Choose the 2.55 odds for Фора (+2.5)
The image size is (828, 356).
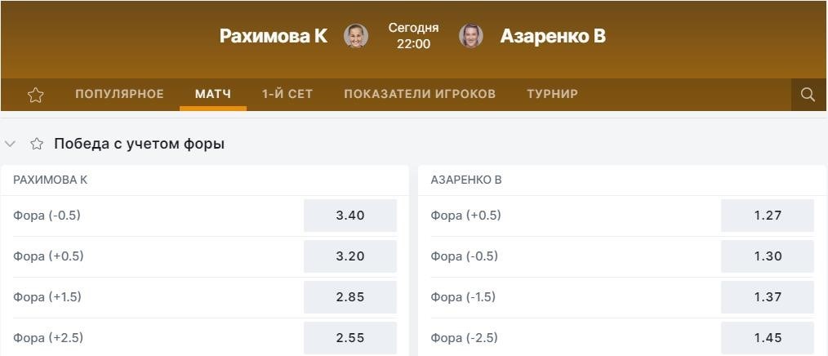[350, 337]
